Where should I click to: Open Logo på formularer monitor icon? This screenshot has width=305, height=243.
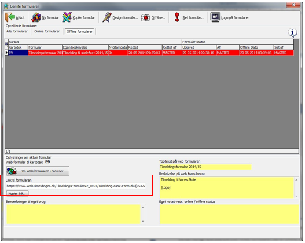click(215, 17)
